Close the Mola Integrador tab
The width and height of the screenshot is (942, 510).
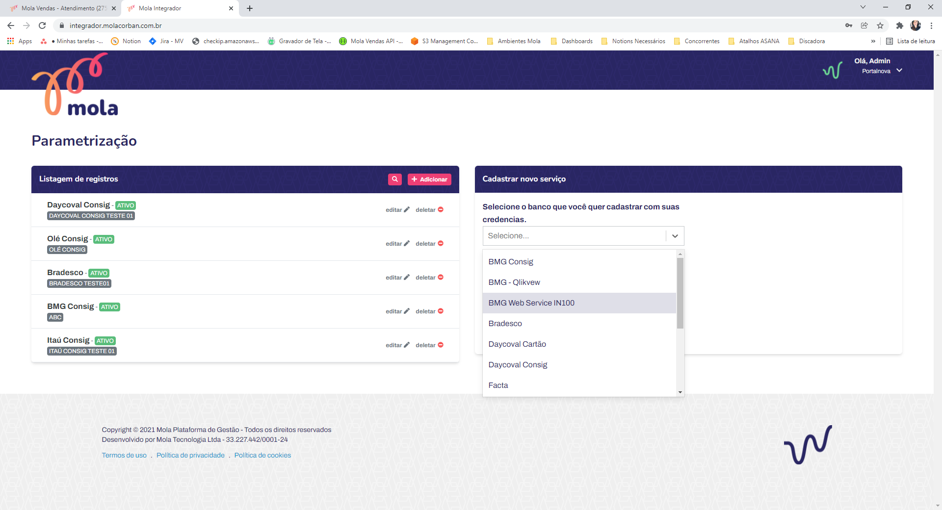click(x=231, y=8)
